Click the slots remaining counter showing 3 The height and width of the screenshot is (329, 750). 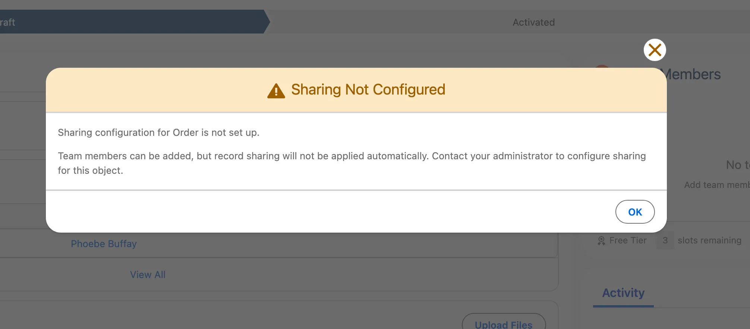pos(665,240)
